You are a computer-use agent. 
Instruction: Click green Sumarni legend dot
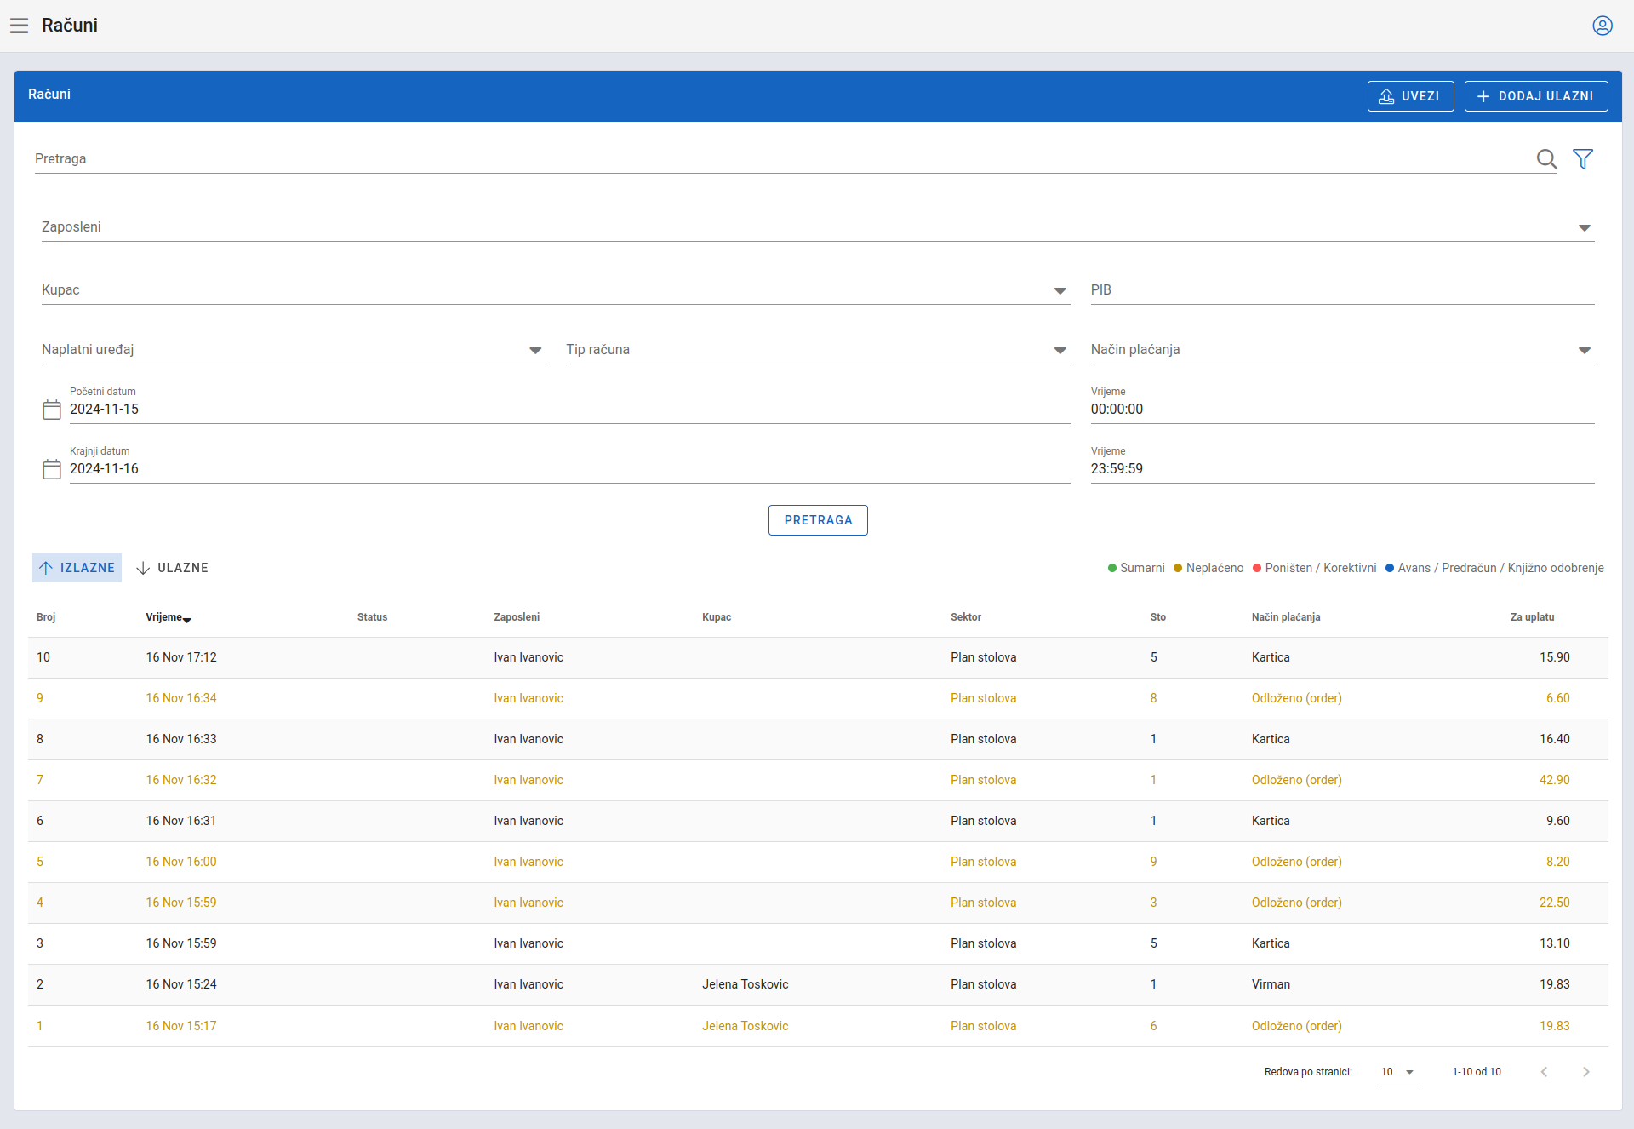tap(1111, 569)
